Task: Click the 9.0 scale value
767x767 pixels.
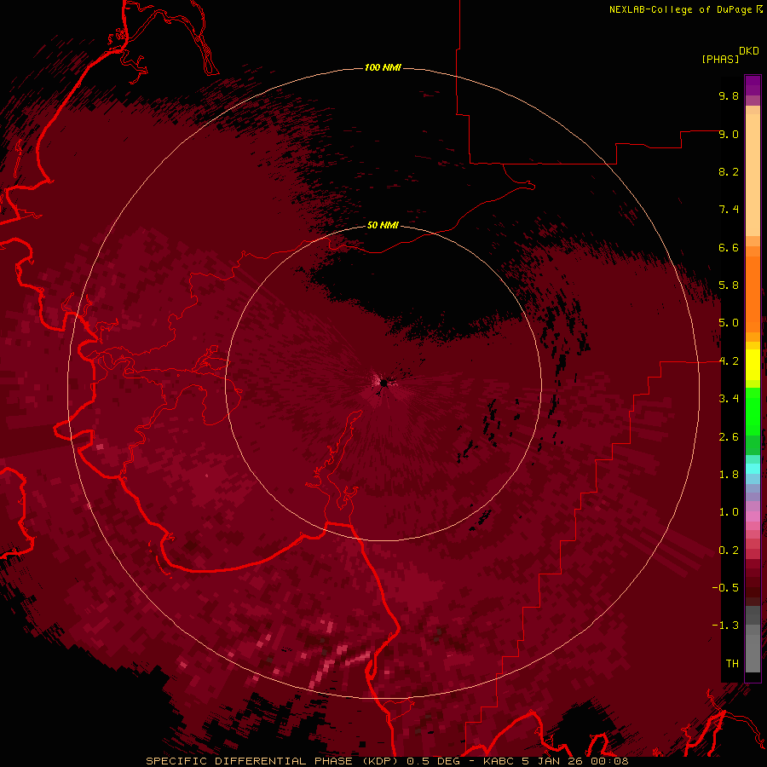Action: (729, 134)
